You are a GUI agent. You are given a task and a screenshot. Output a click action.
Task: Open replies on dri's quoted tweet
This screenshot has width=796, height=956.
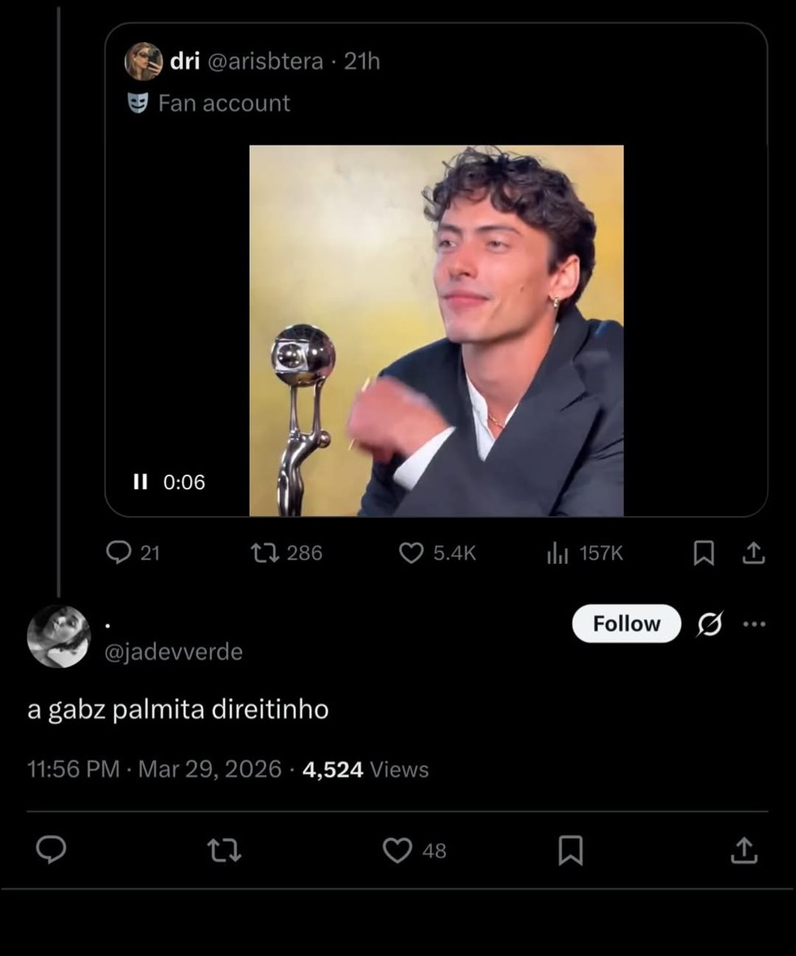click(133, 553)
